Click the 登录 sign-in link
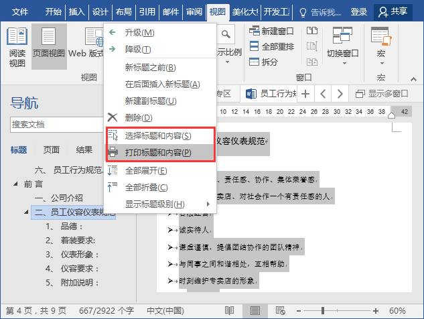 (x=359, y=11)
